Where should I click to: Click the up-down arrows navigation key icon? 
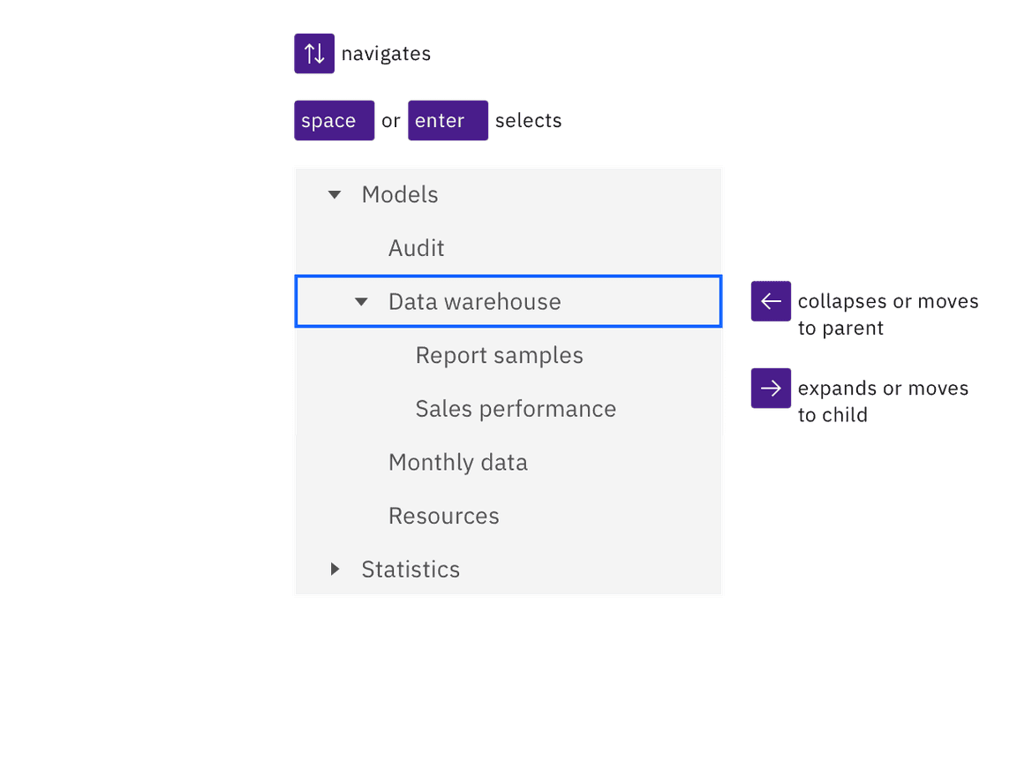[314, 54]
